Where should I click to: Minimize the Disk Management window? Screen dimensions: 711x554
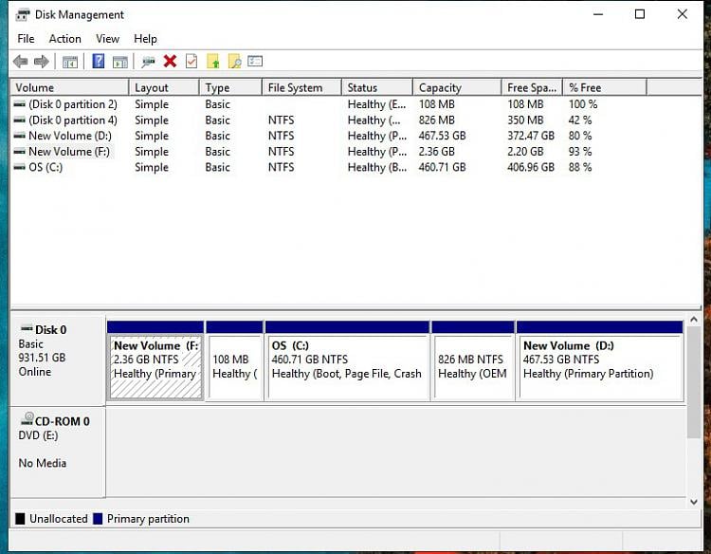[598, 14]
